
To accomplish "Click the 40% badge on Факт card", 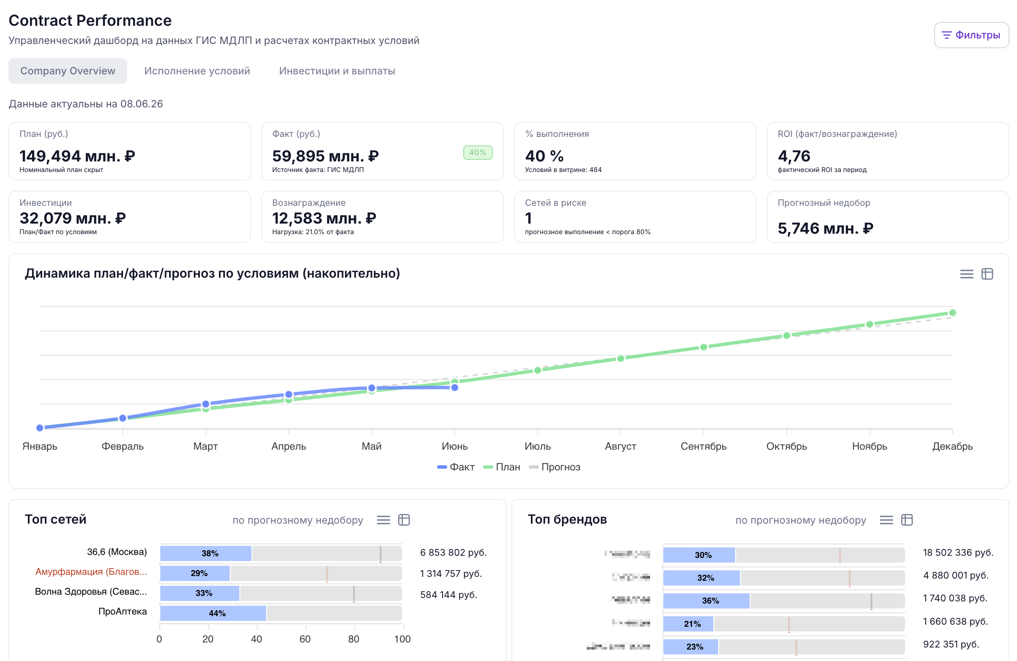I will (x=478, y=153).
